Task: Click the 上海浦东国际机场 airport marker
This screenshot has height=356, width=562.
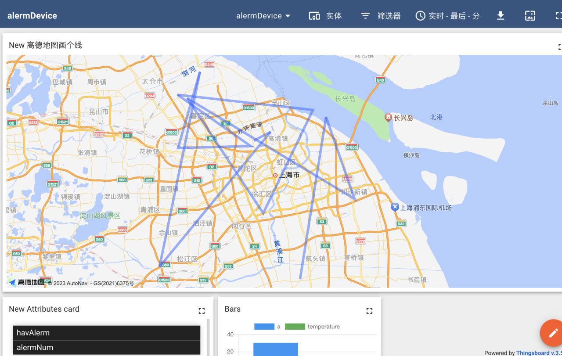Action: 395,207
